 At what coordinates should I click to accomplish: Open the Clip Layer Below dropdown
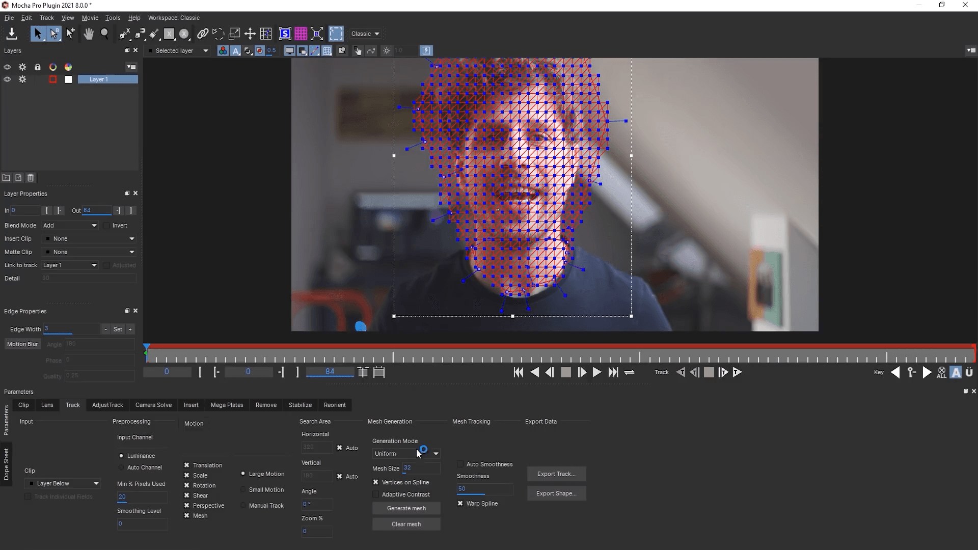click(64, 483)
